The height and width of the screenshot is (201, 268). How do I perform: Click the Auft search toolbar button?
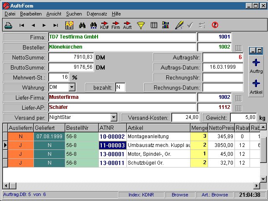[x=127, y=25]
